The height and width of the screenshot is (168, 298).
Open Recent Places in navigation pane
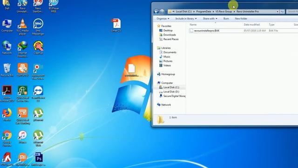171,39
